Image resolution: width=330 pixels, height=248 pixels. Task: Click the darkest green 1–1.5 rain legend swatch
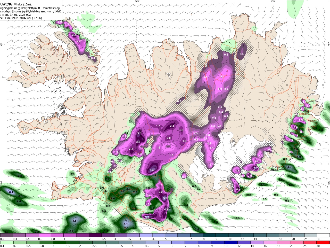[x=59, y=242]
